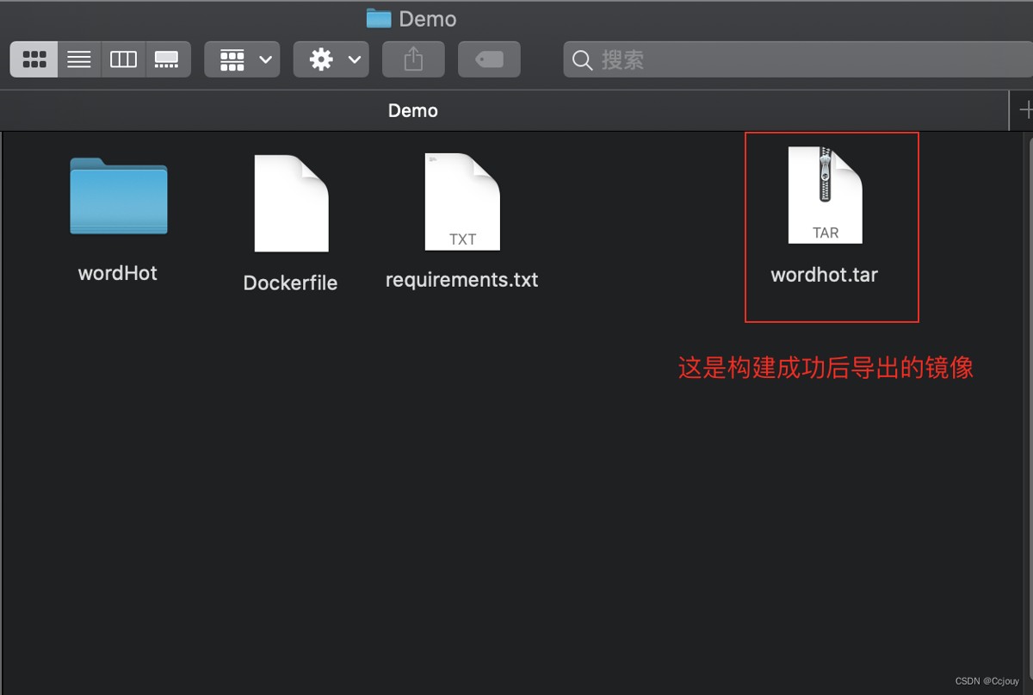Click the search field
This screenshot has width=1033, height=695.
click(x=798, y=59)
